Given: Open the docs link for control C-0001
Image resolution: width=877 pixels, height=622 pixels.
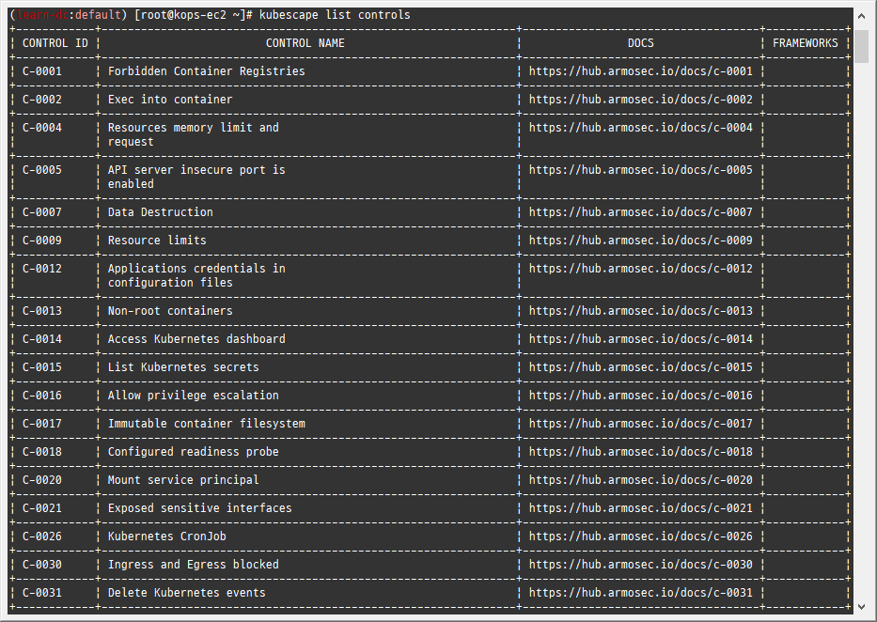Looking at the screenshot, I should tap(642, 70).
